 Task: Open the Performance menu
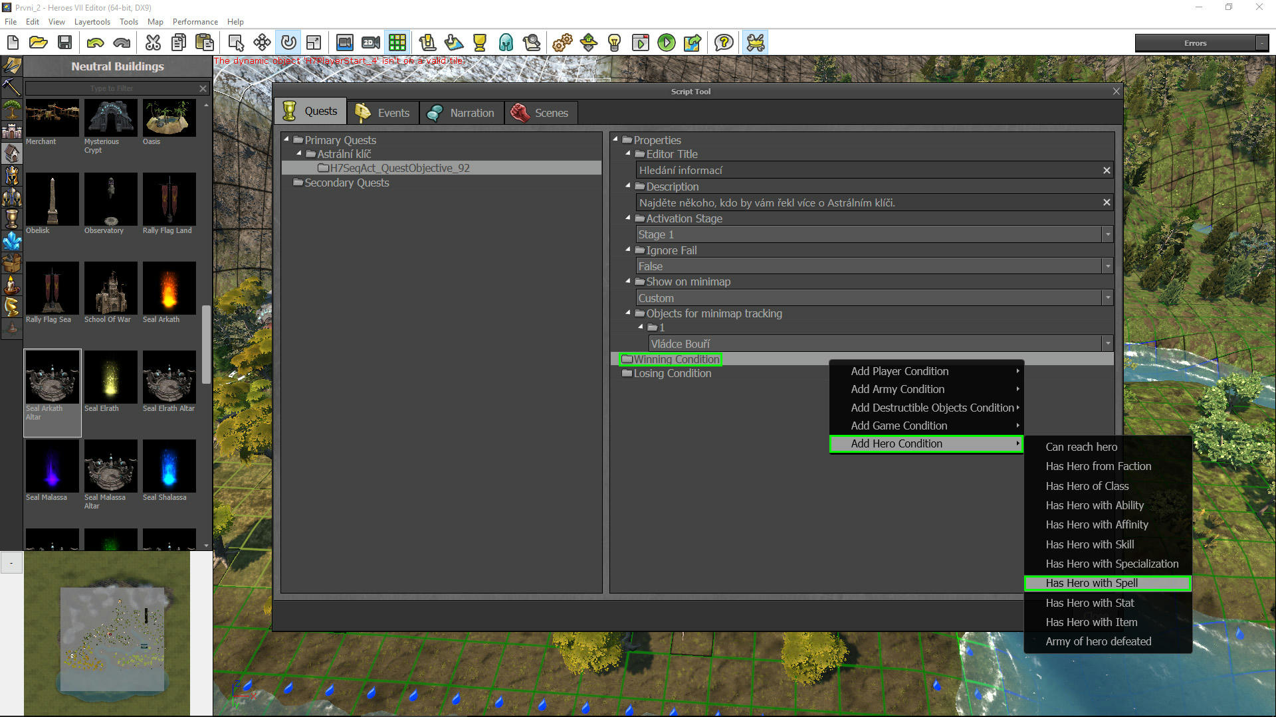pyautogui.click(x=195, y=21)
